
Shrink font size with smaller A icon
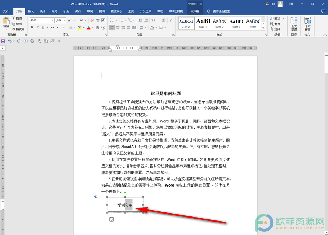click(75, 20)
